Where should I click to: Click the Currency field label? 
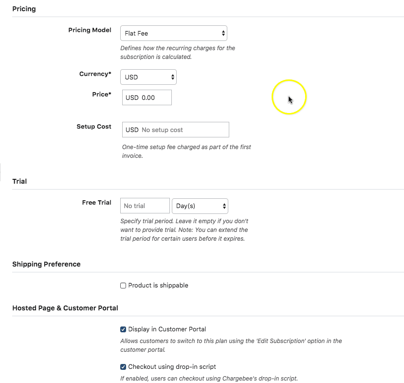pyautogui.click(x=95, y=74)
